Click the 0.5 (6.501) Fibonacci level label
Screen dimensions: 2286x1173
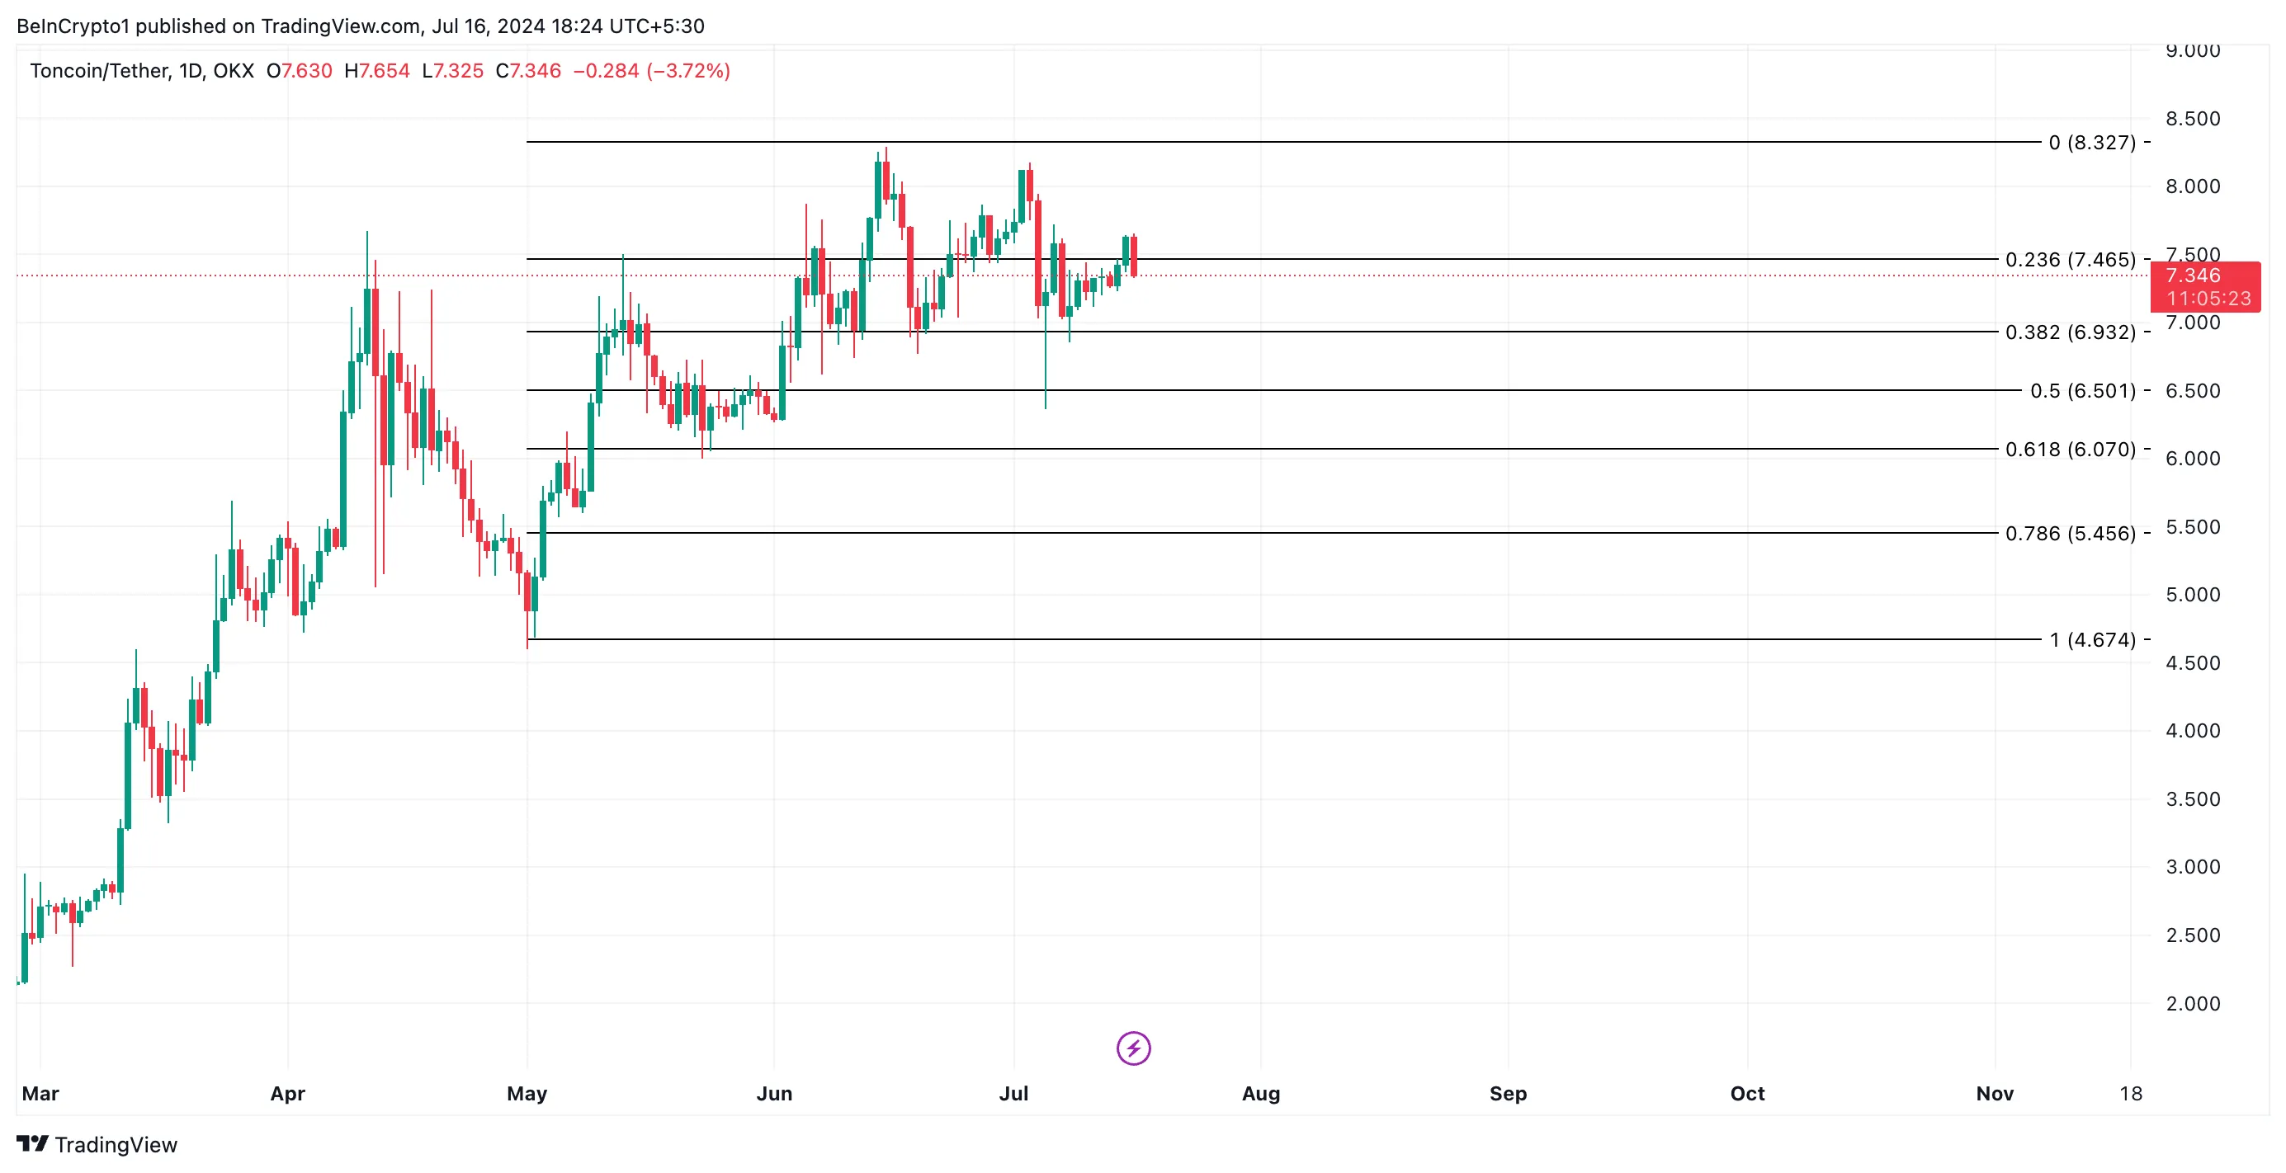point(2083,390)
